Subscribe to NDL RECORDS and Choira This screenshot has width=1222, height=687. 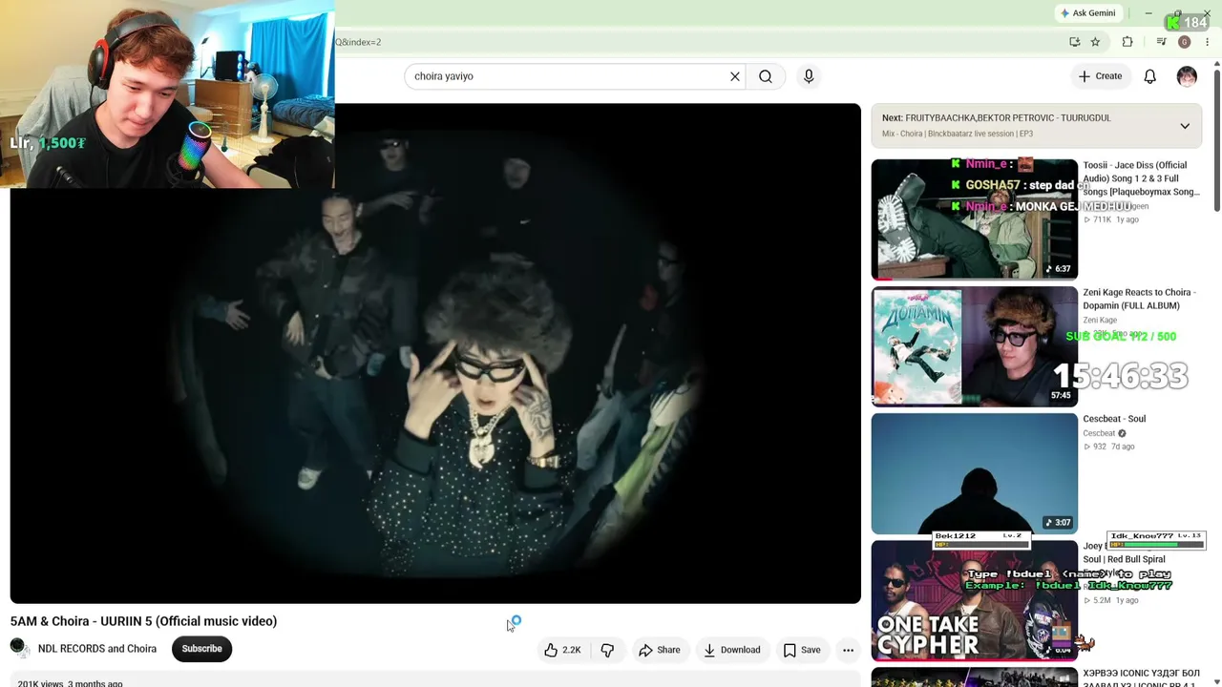click(x=201, y=649)
